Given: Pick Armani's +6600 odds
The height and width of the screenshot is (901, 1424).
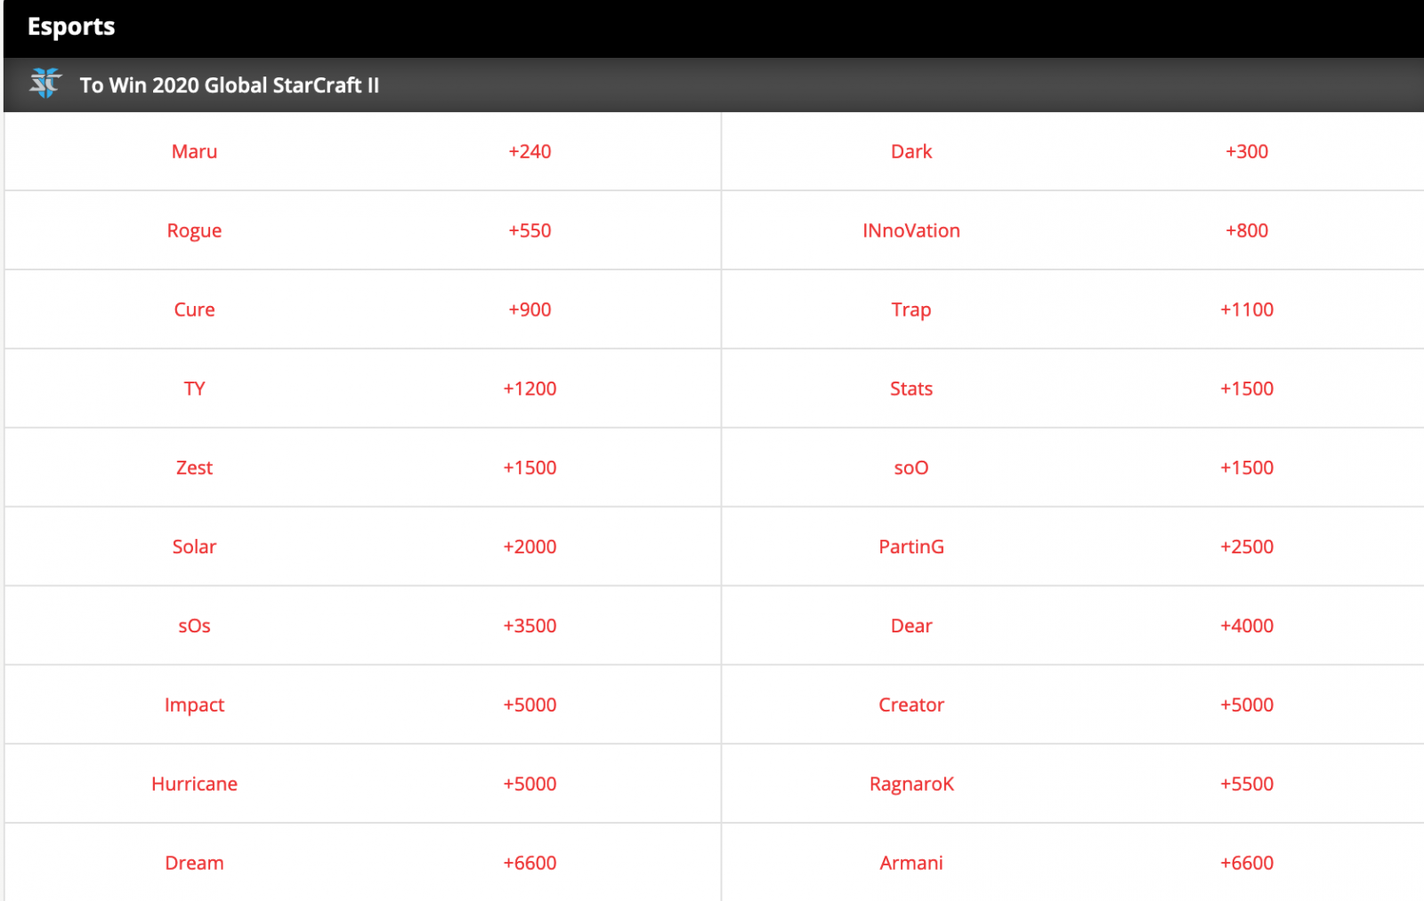Looking at the screenshot, I should click(1247, 864).
